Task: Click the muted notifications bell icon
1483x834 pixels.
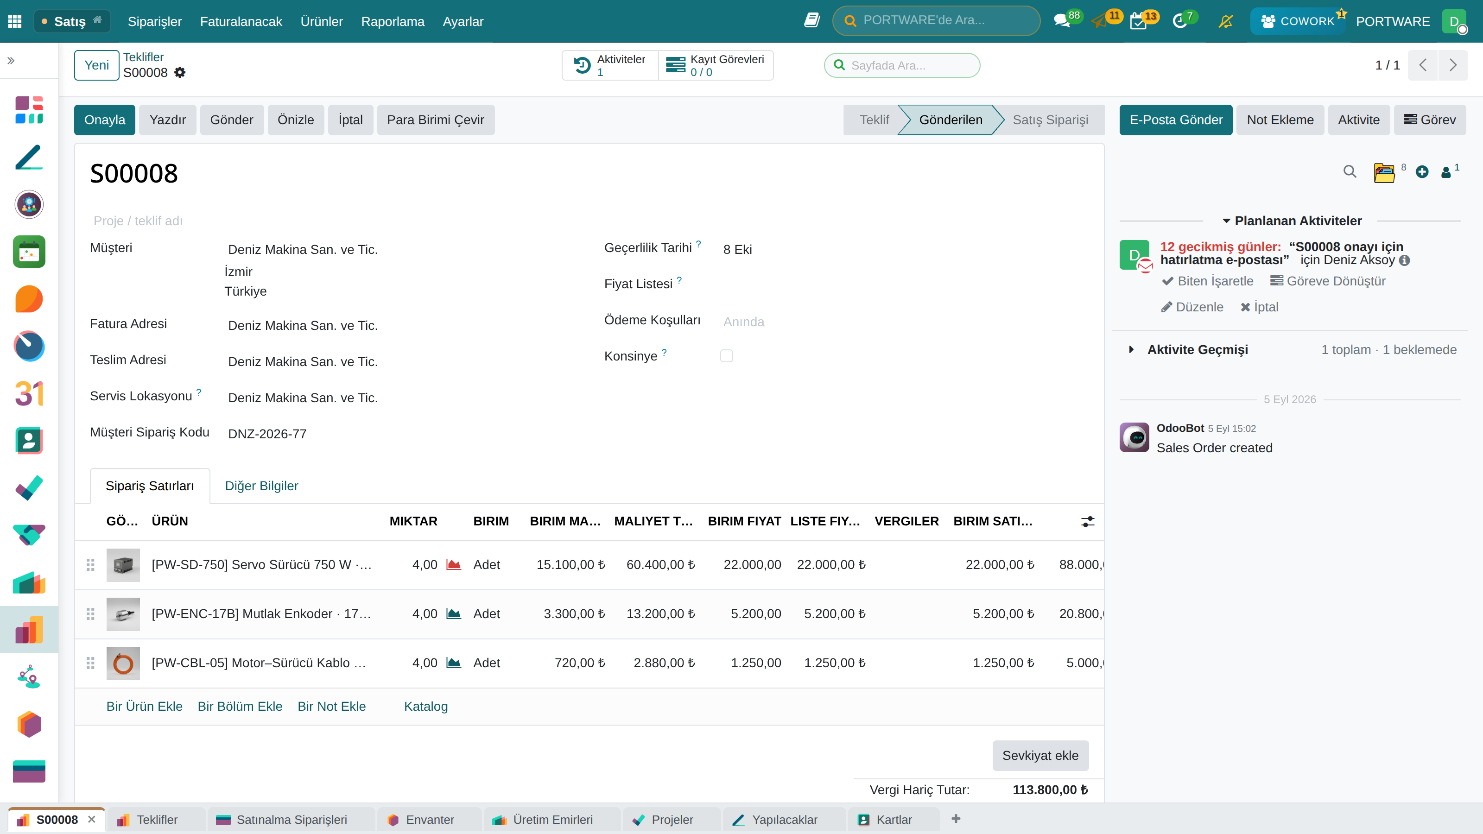Action: 1225,21
